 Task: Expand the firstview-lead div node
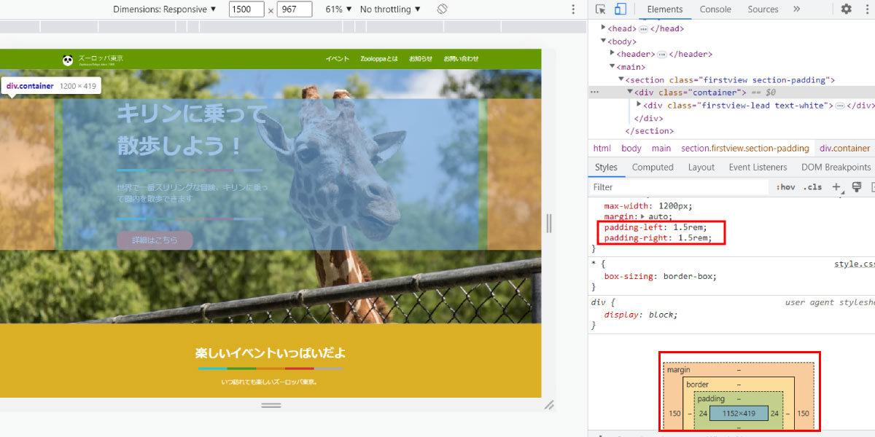click(x=639, y=106)
